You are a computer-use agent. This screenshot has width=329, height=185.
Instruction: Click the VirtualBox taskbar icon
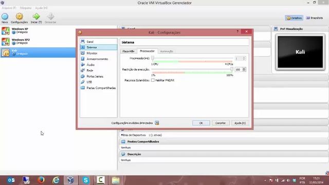[71, 180]
